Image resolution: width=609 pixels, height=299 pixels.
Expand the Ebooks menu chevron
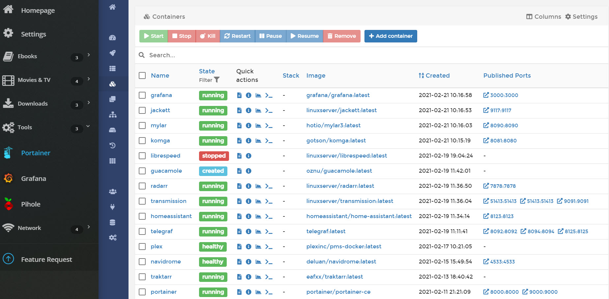pyautogui.click(x=89, y=55)
